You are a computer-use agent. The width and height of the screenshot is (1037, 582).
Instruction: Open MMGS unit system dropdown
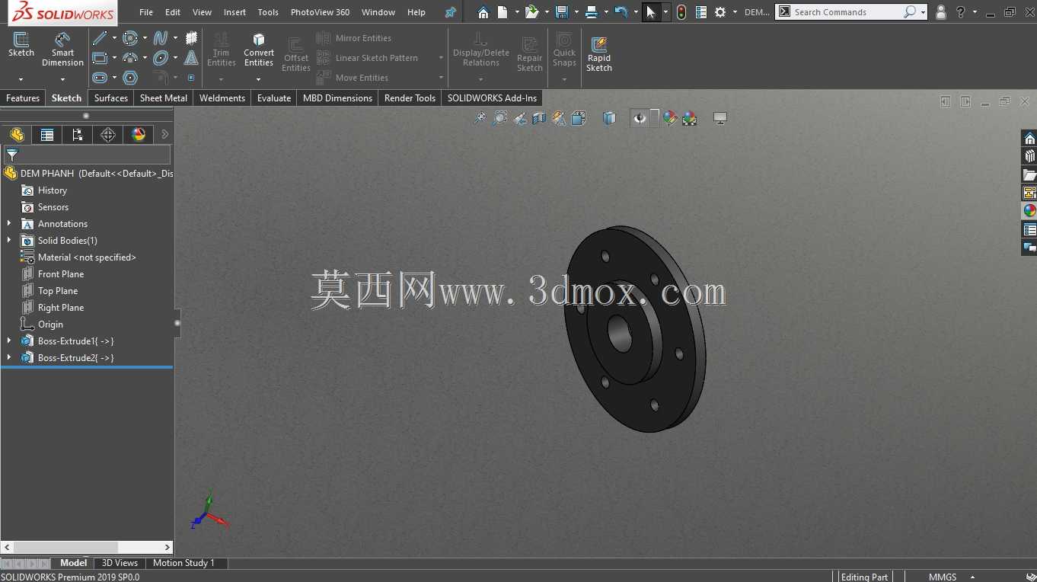tap(974, 577)
